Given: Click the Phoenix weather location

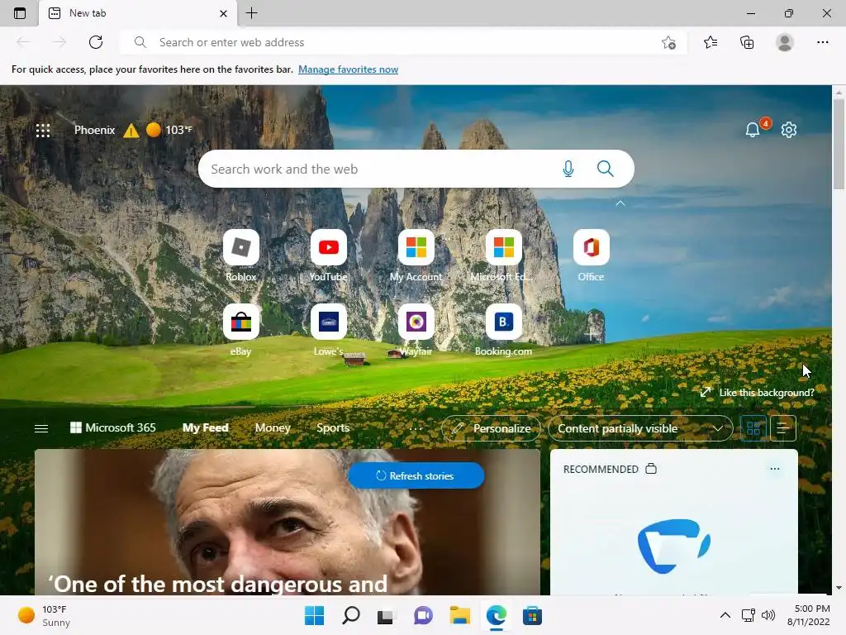Looking at the screenshot, I should click(x=94, y=130).
